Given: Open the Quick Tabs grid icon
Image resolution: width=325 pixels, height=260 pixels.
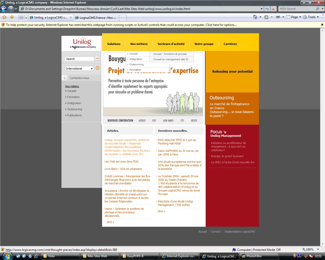Looking at the screenshot, I should (22, 18).
